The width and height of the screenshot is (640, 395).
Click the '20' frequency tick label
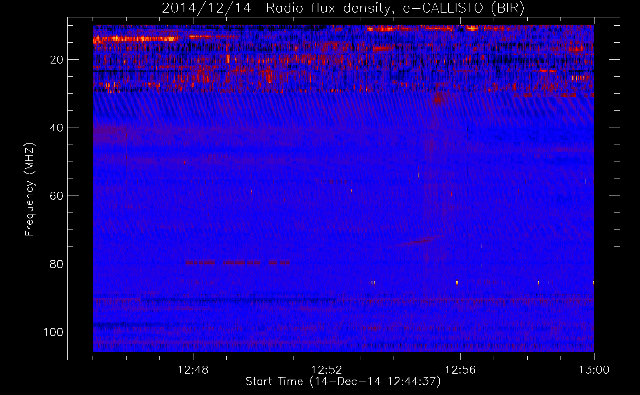click(57, 60)
